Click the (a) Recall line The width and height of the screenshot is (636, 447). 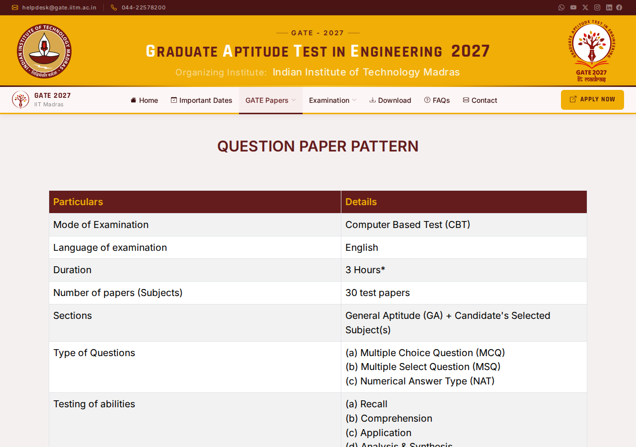[366, 404]
